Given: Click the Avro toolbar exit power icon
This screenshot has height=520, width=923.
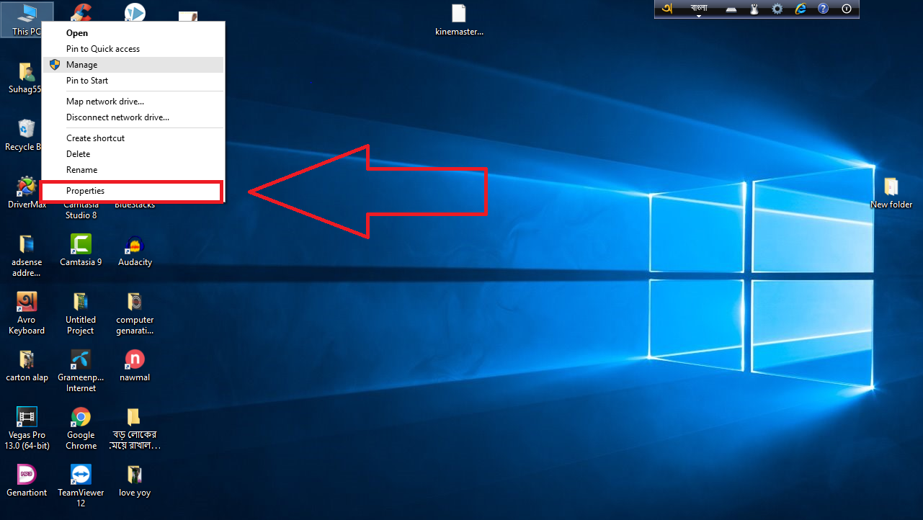Looking at the screenshot, I should (846, 9).
